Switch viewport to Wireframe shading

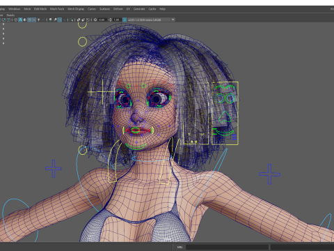pyautogui.click(x=15, y=20)
